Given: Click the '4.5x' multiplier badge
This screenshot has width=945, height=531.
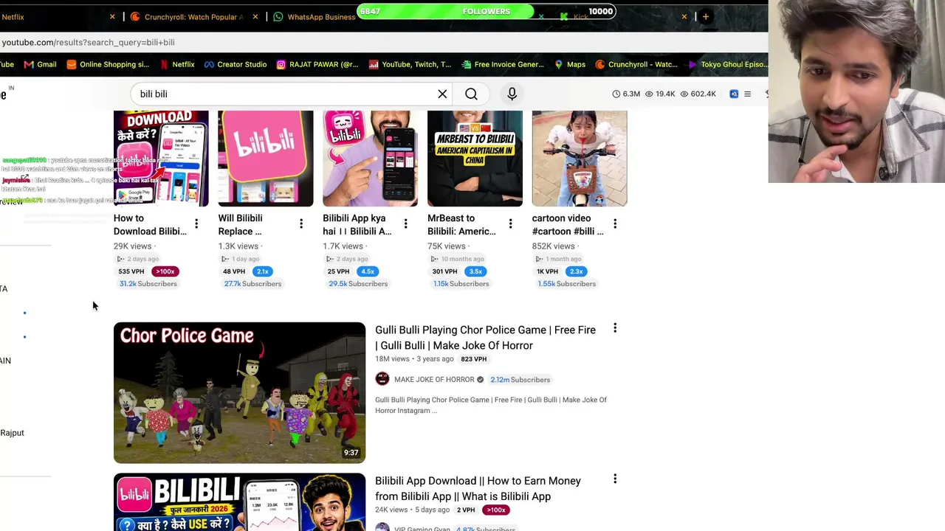Looking at the screenshot, I should (367, 271).
